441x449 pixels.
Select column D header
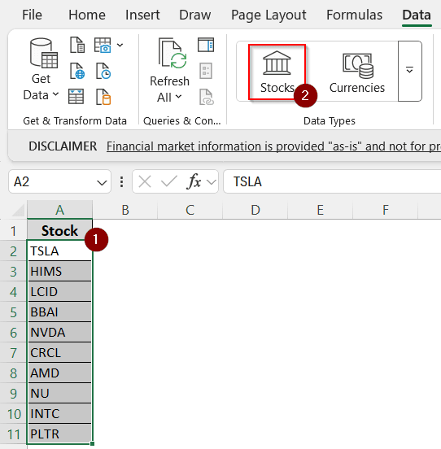point(255,210)
